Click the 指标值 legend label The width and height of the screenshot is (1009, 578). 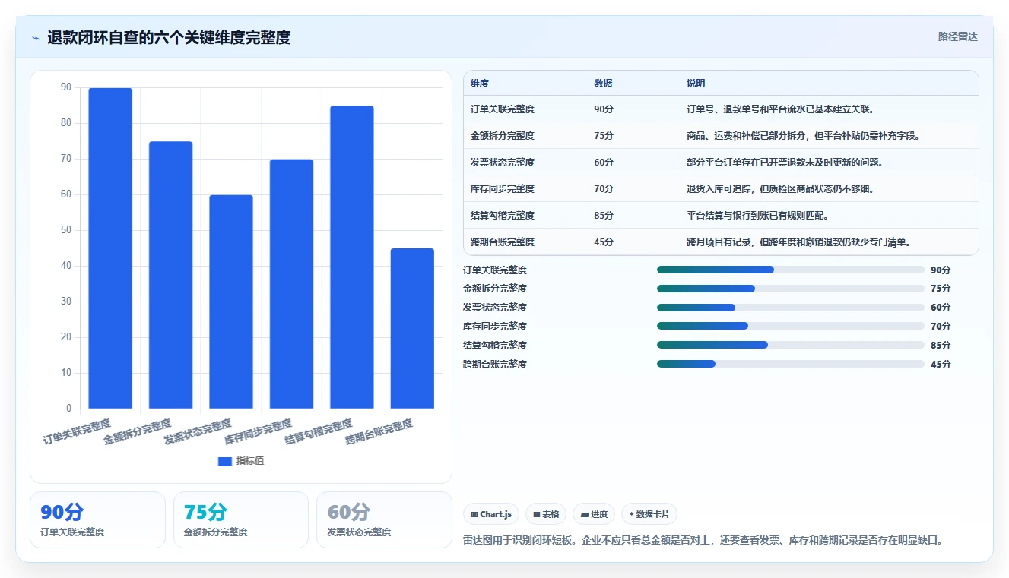(x=250, y=461)
